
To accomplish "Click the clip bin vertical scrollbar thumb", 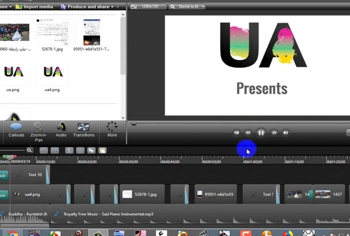I will pos(123,46).
